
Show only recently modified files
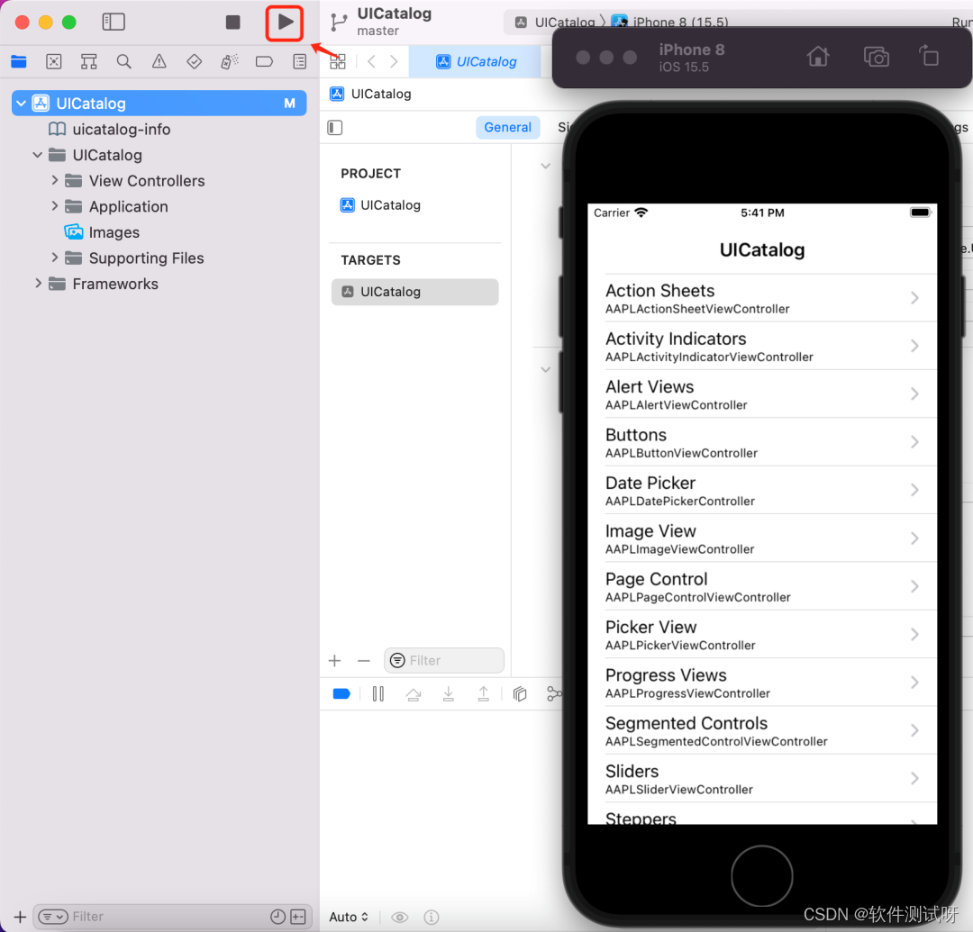[x=278, y=917]
